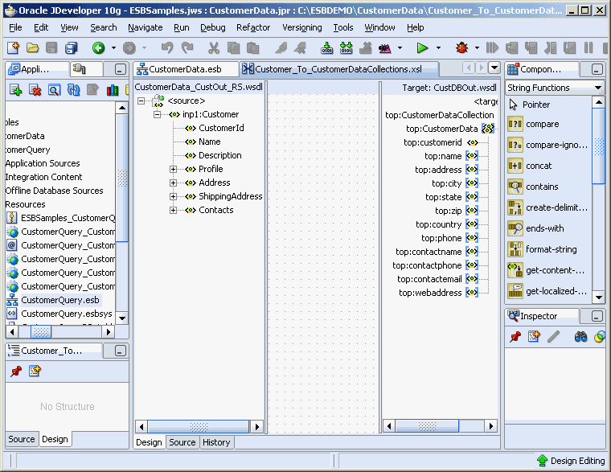Open the Versioning menu
Screen dimensions: 611x472
coord(302,27)
